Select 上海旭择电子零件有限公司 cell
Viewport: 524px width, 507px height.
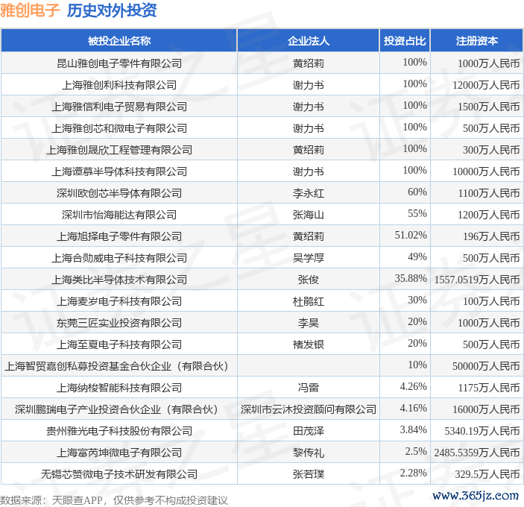coord(119,236)
